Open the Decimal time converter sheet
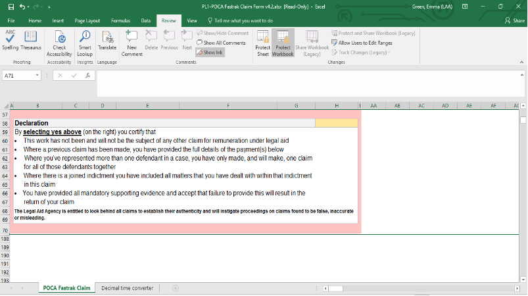 [x=127, y=288]
